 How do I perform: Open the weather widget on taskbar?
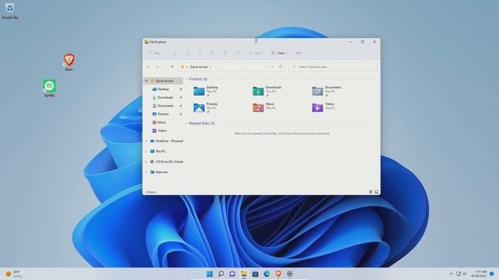coord(13,274)
